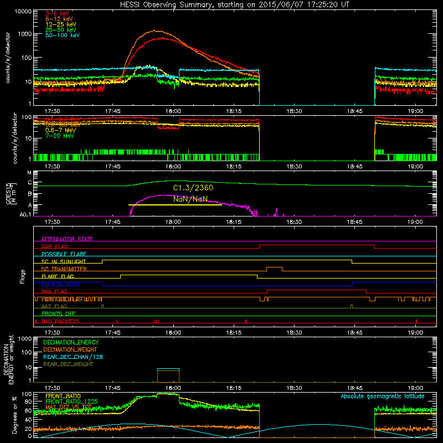Click the DECIMATION_ENERGY legend entry
Screen dimensions: 443x443
pos(71,342)
